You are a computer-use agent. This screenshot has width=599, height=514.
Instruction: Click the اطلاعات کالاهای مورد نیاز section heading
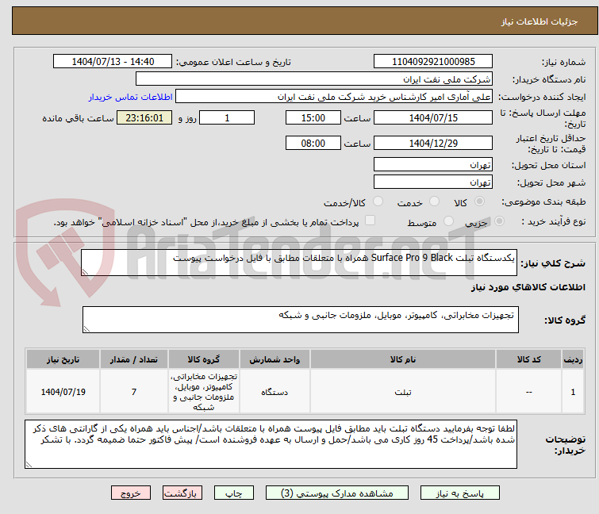(528, 287)
